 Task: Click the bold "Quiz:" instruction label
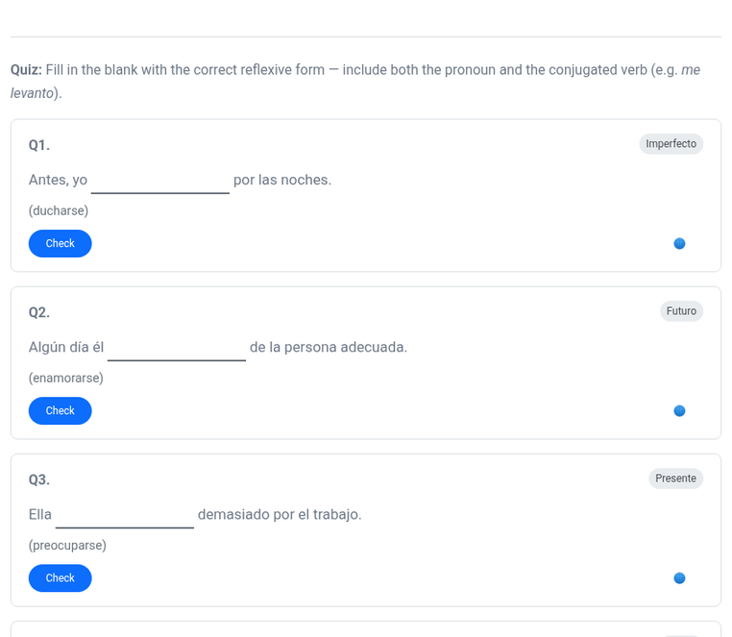pos(26,70)
